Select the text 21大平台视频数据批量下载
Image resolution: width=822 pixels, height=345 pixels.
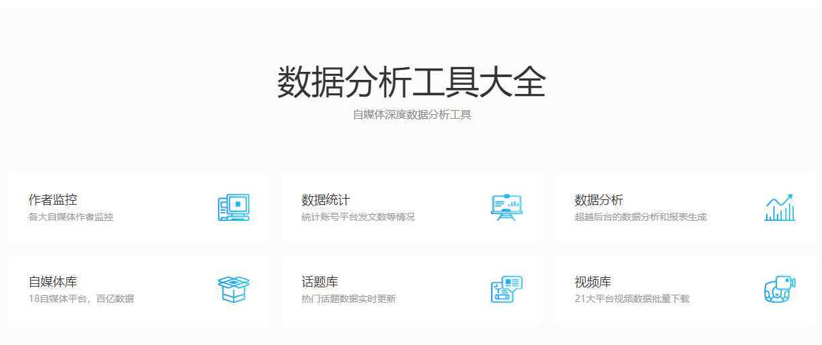[632, 299]
